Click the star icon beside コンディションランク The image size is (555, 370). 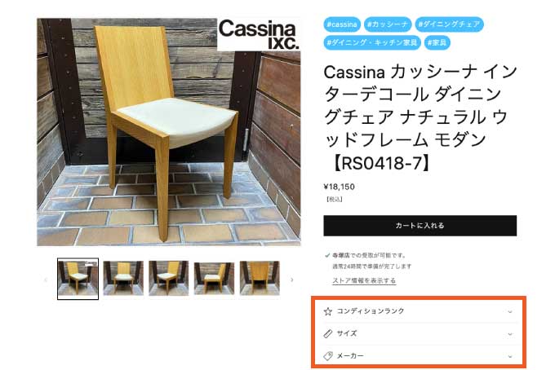click(x=328, y=311)
